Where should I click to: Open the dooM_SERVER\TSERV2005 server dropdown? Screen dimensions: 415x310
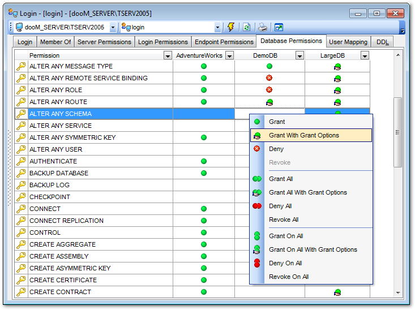pos(113,27)
